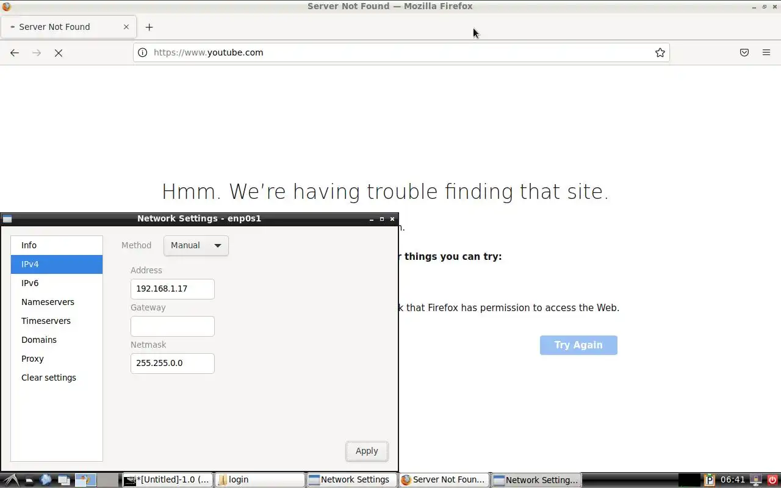Bookmark this page with the star icon
Image resolution: width=781 pixels, height=488 pixels.
click(x=660, y=52)
